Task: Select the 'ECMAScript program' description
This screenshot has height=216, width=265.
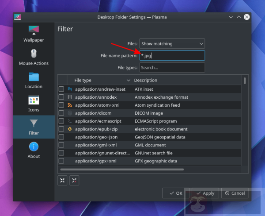Action: click(x=156, y=121)
